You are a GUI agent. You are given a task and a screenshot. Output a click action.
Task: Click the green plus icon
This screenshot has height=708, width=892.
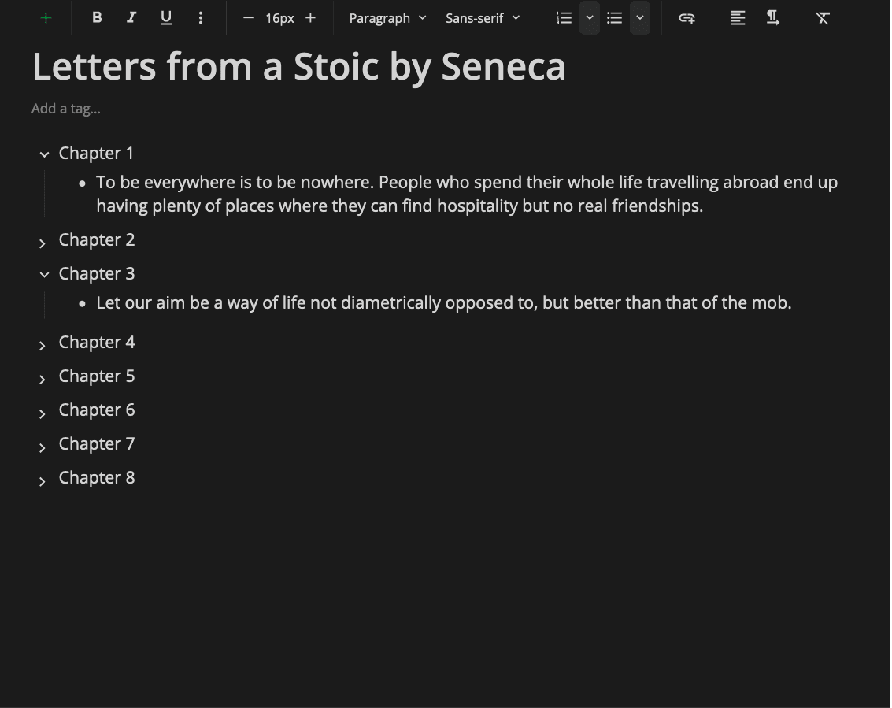46,17
